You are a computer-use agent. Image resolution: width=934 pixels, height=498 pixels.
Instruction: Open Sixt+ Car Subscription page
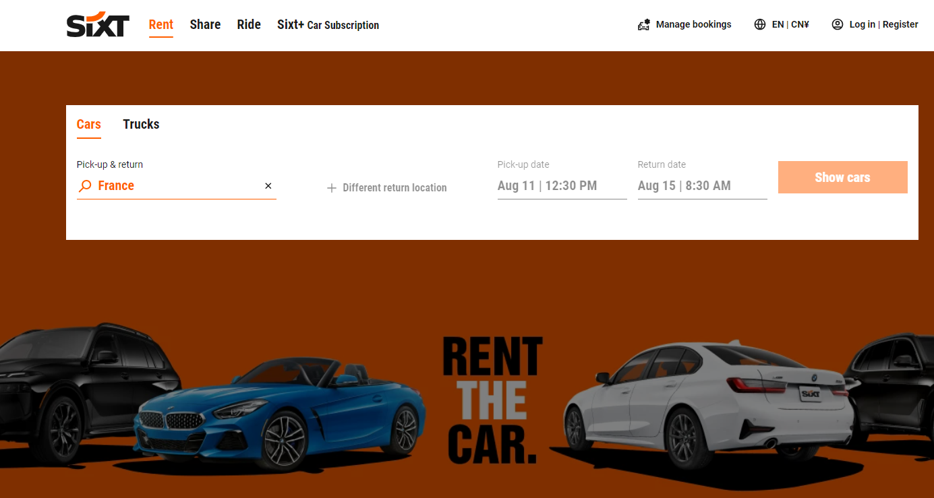[x=328, y=25]
